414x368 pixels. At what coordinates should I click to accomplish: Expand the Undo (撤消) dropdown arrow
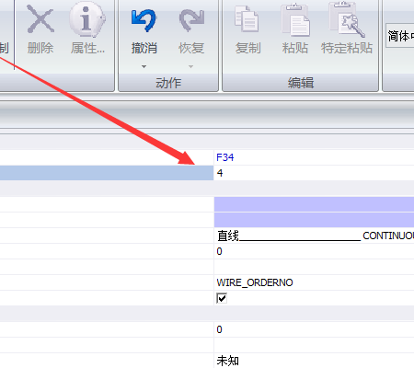click(x=144, y=66)
